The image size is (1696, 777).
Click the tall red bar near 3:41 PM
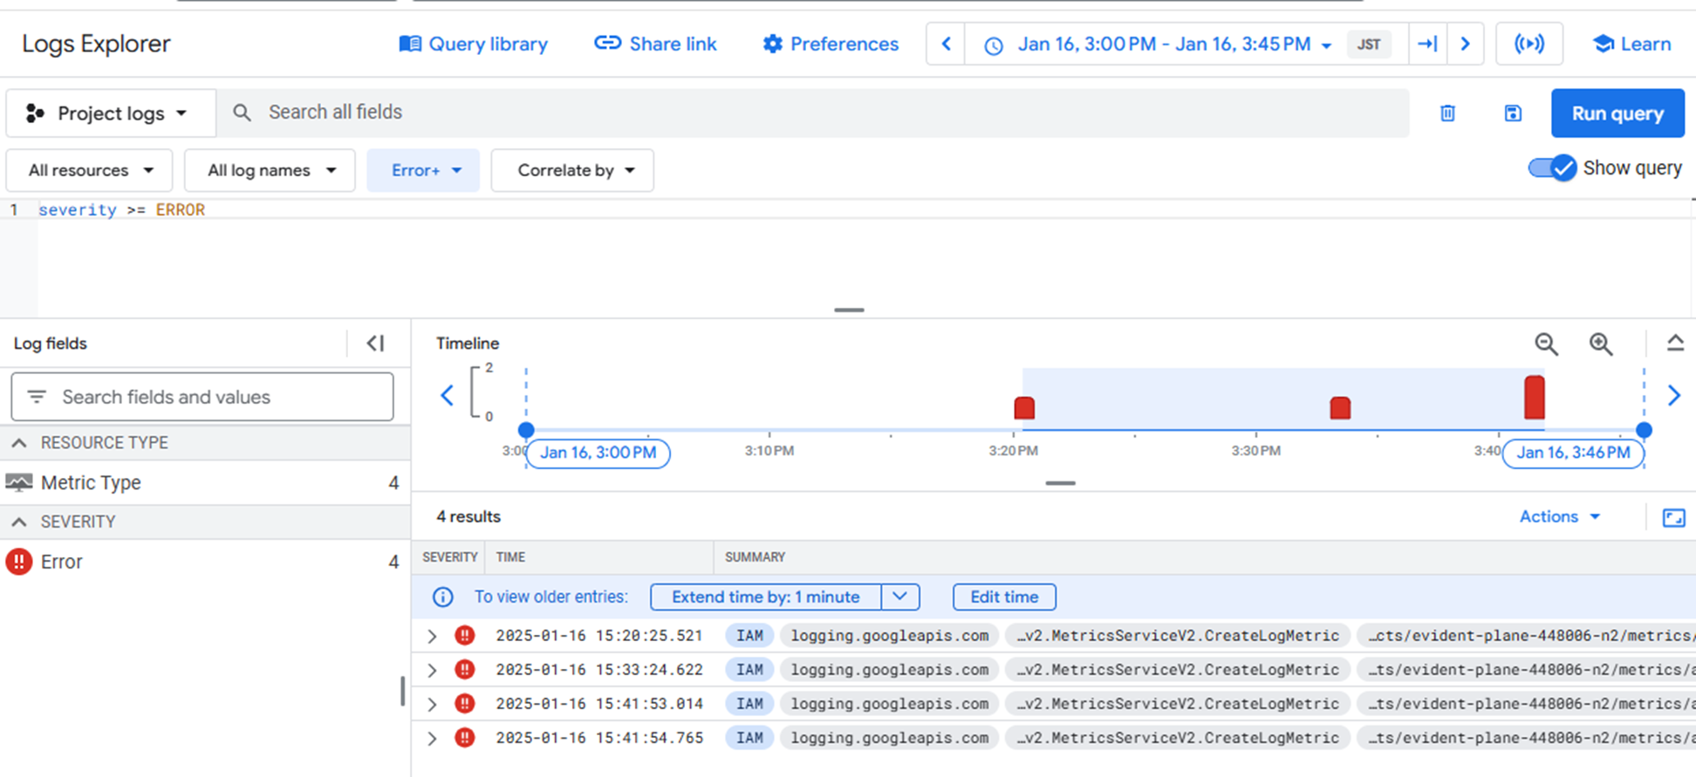pos(1535,398)
